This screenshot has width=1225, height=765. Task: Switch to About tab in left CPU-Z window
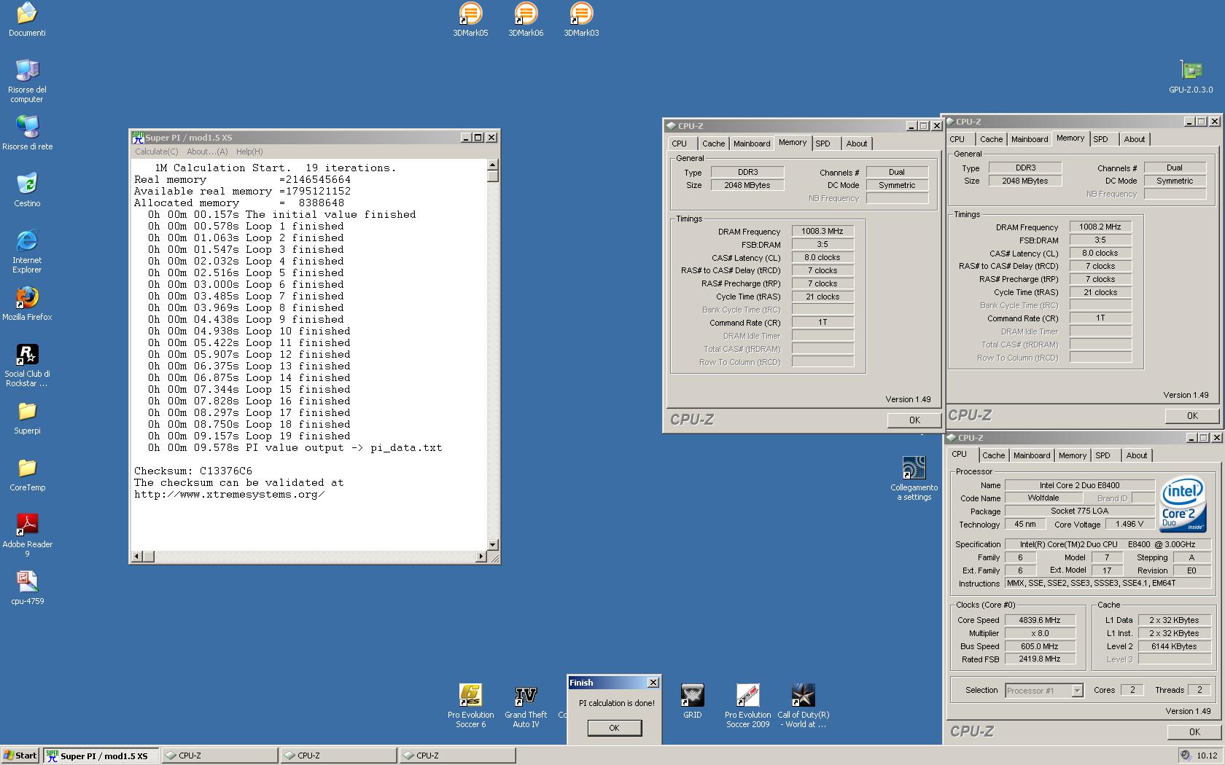click(x=857, y=144)
